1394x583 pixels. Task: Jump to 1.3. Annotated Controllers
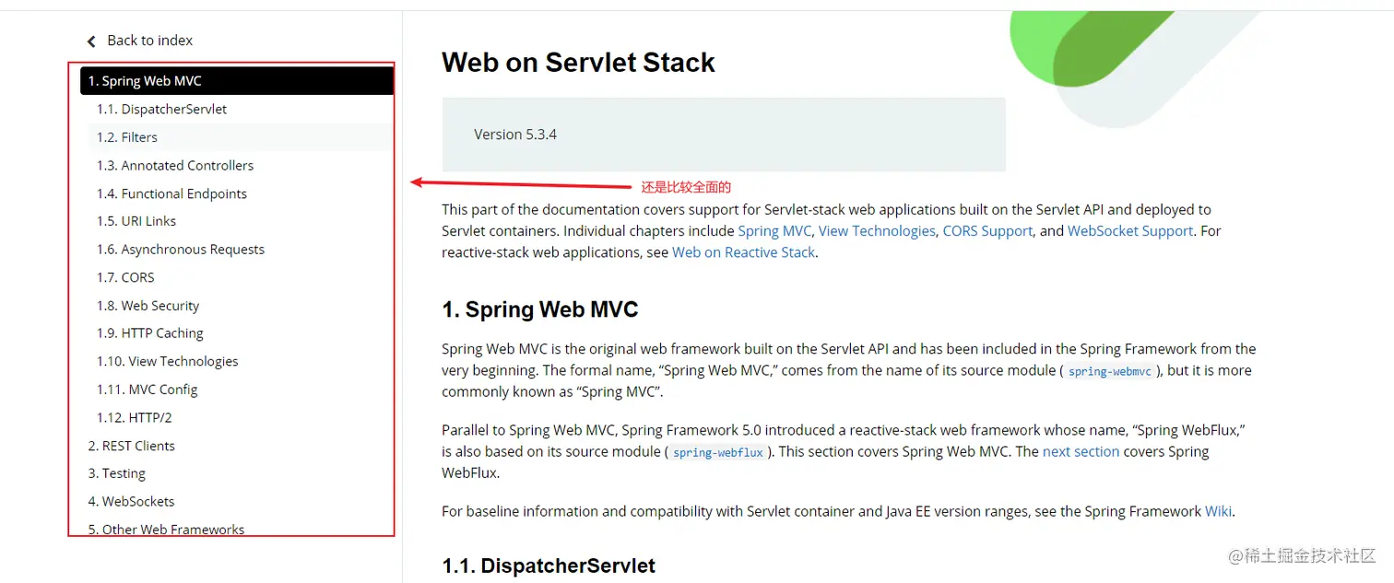[175, 166]
